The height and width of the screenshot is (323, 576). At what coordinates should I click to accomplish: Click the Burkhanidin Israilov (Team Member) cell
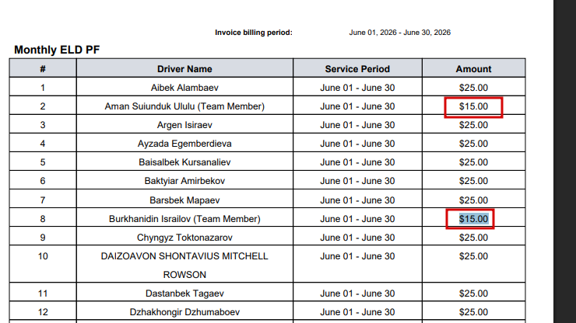184,219
